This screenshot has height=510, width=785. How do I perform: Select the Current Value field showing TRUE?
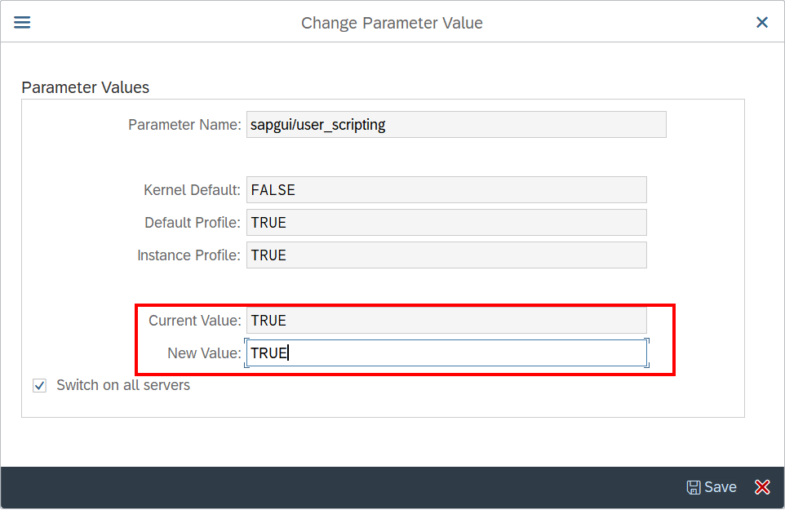446,321
